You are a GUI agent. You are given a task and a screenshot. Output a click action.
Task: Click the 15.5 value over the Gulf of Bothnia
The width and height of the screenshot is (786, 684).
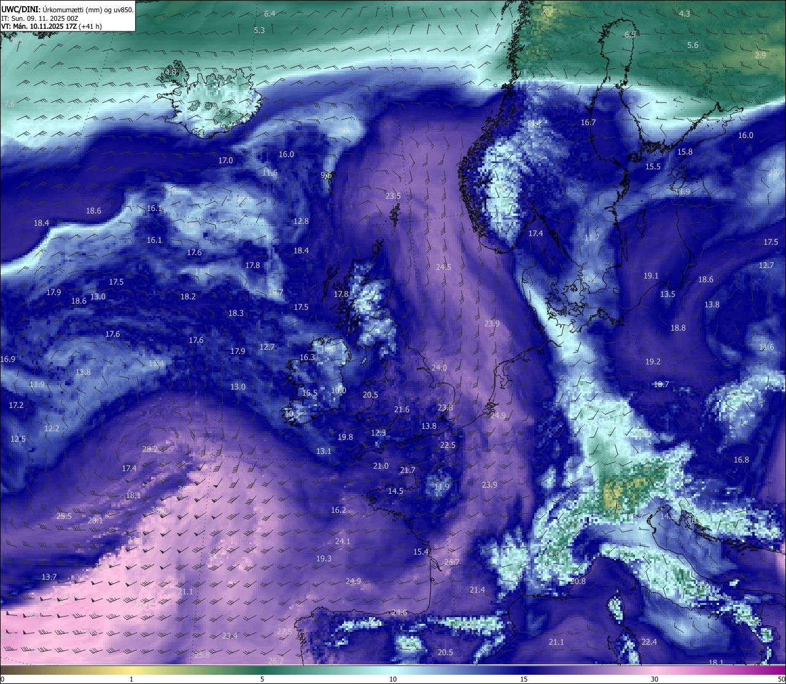[x=653, y=166]
